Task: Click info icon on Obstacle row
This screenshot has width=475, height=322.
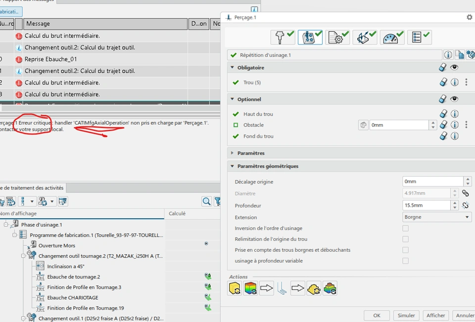Action: click(454, 125)
